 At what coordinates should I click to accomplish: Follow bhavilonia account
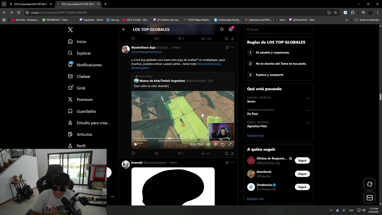[302, 174]
